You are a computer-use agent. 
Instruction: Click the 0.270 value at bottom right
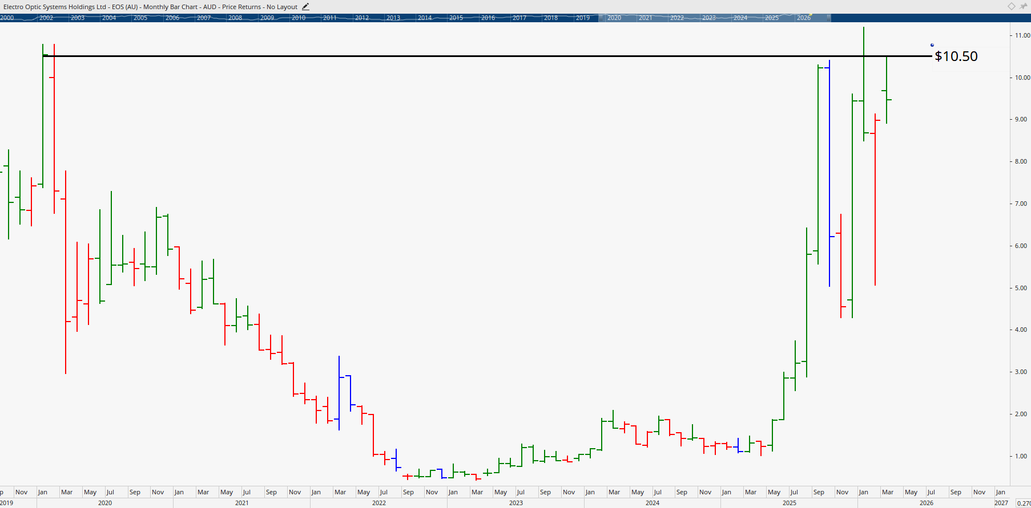(1024, 503)
